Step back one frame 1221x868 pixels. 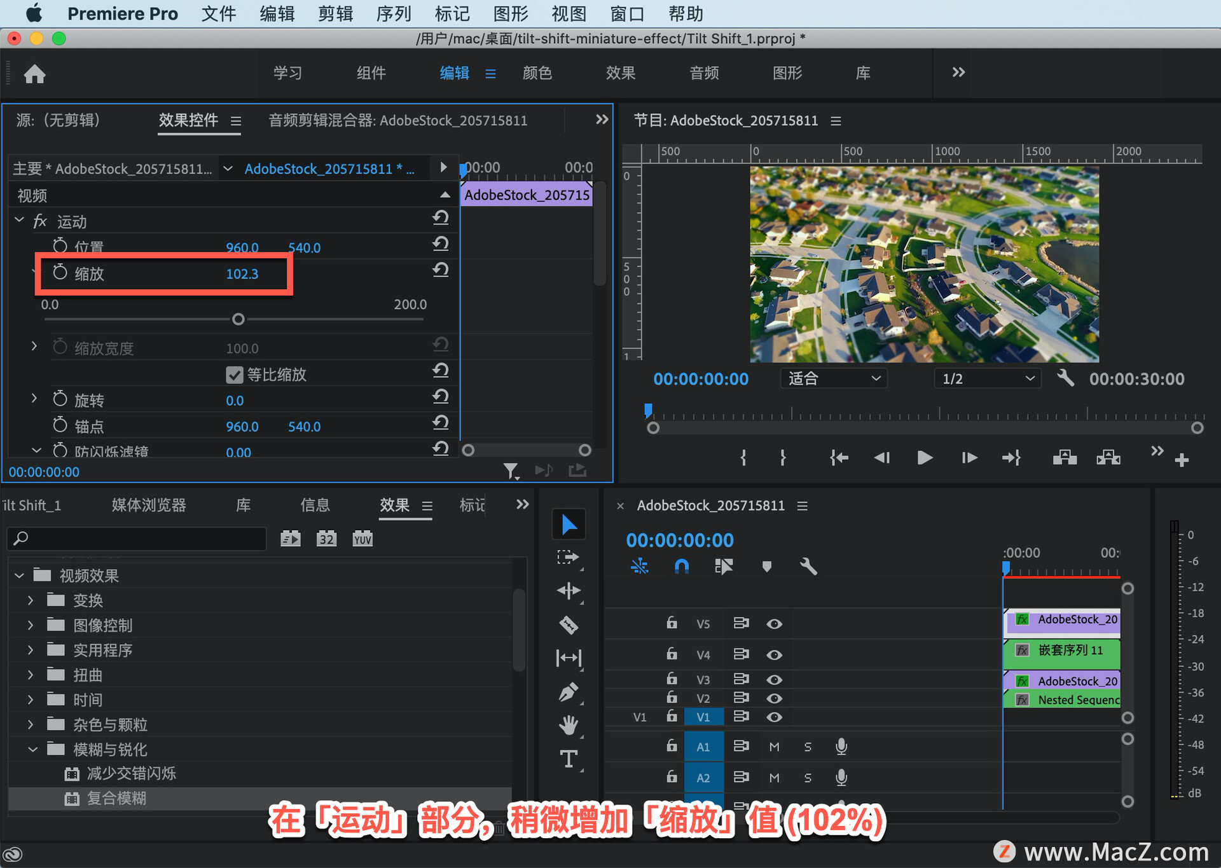coord(881,457)
